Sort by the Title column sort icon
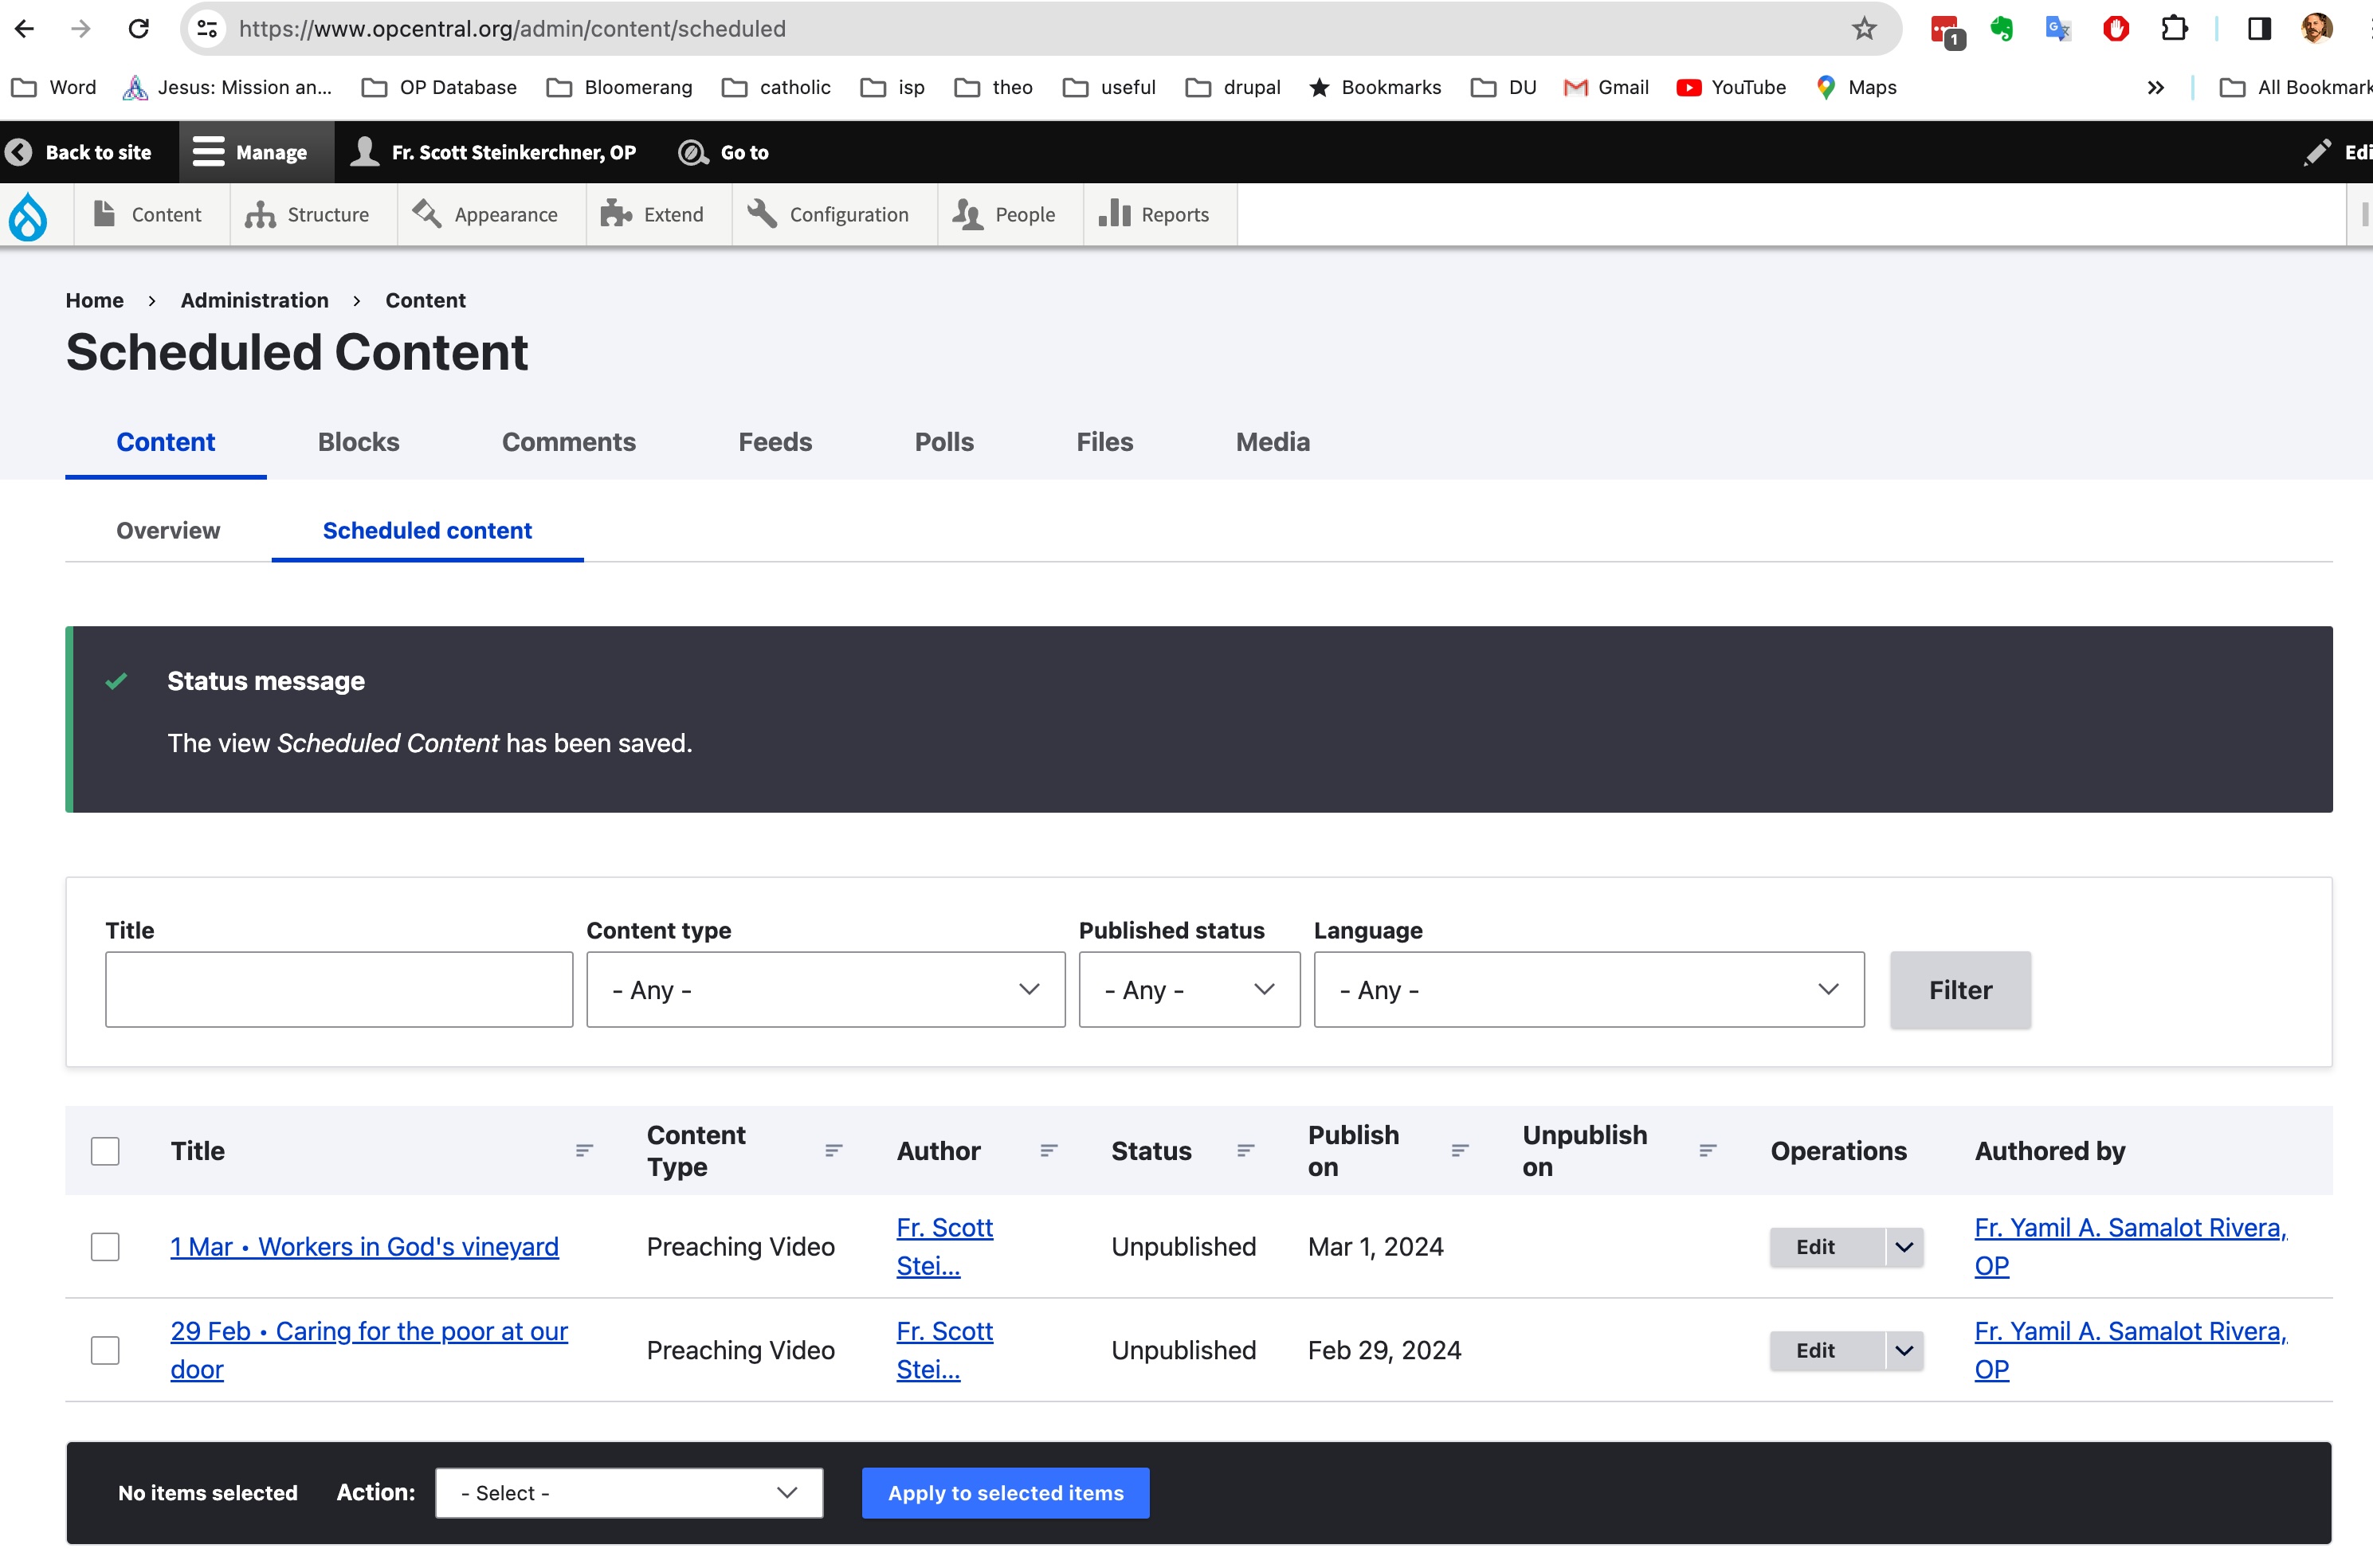The image size is (2373, 1568). 584,1150
